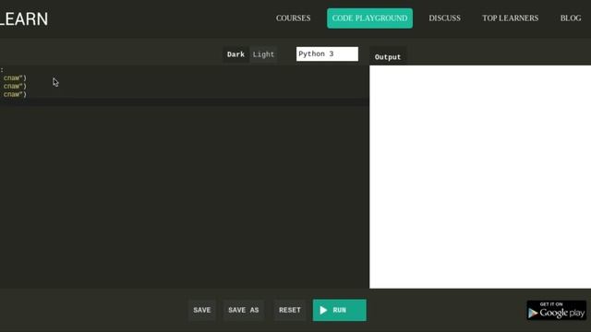591x332 pixels.
Task: Open the Top Learners page
Action: click(510, 18)
